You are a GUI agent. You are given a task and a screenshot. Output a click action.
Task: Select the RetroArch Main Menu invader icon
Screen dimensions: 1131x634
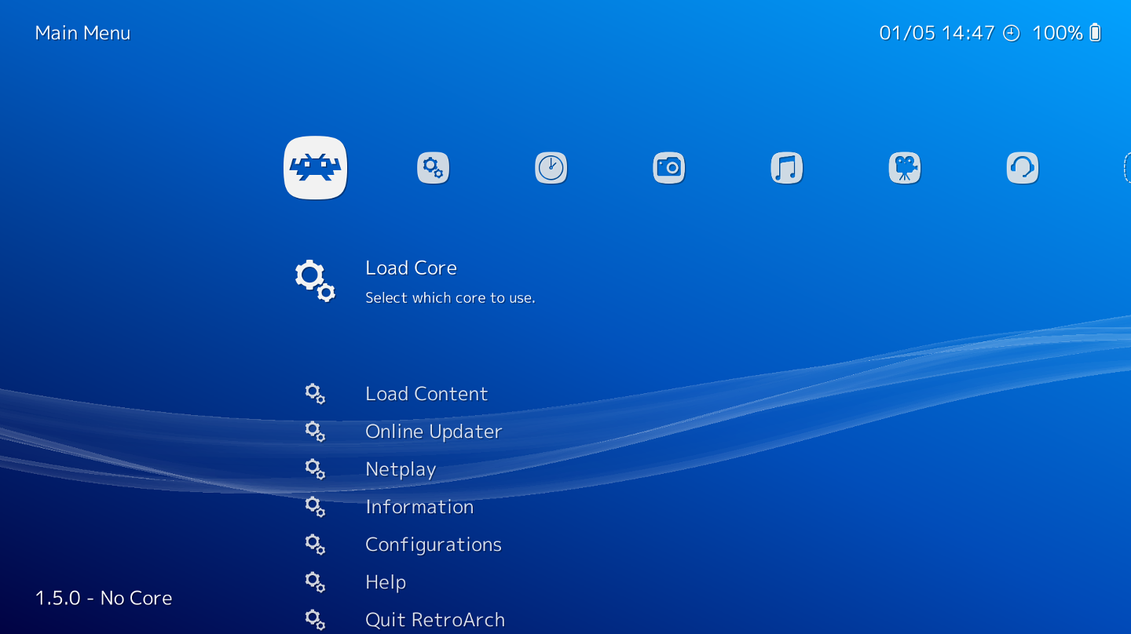[x=315, y=168]
